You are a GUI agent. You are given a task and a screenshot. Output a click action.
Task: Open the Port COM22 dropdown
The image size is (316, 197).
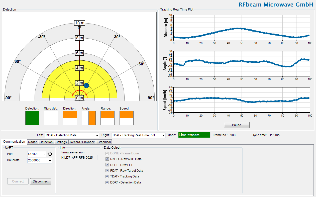point(37,154)
